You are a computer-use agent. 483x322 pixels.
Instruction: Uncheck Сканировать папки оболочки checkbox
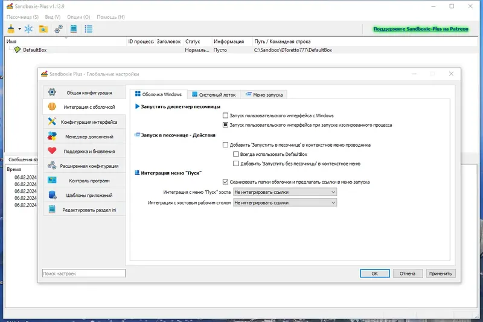click(225, 182)
